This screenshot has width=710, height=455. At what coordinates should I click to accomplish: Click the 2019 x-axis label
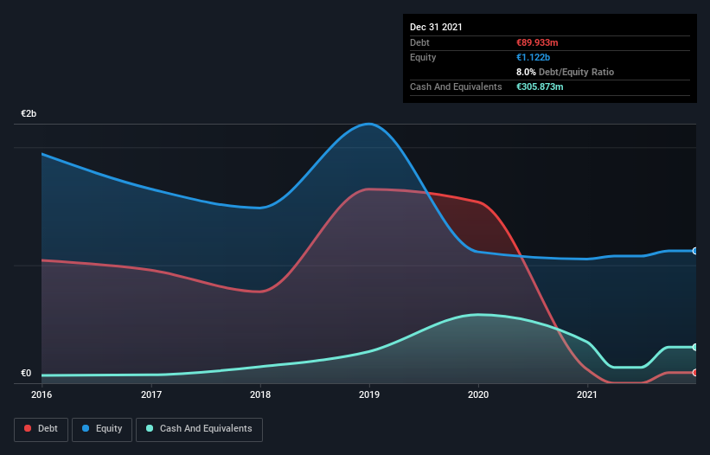(369, 394)
